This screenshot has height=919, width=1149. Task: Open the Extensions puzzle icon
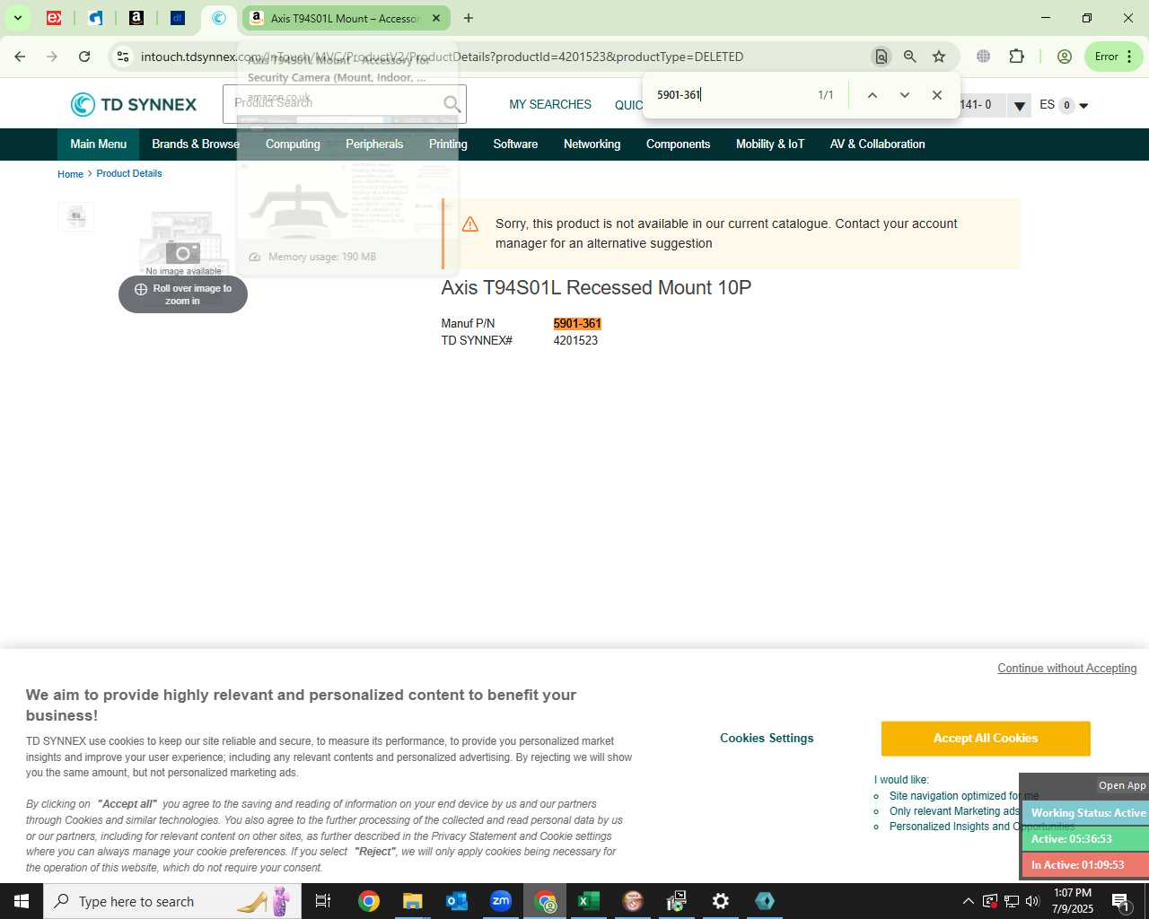click(1017, 57)
